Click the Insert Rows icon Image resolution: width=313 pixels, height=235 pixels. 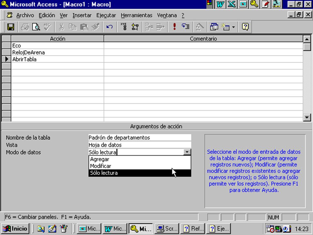(149, 27)
